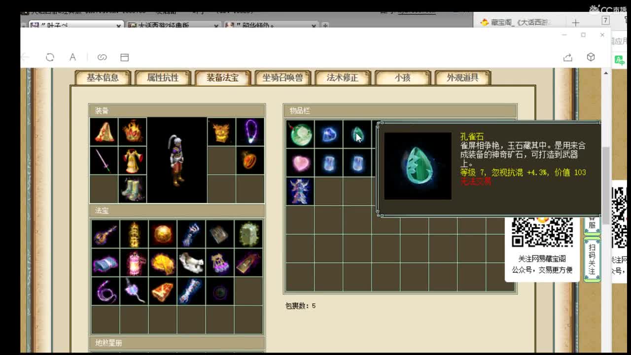Click the pink heart inventory item

(300, 163)
